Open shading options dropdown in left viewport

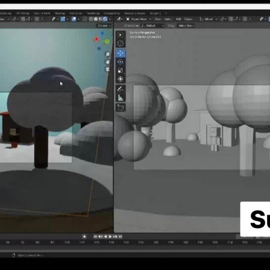click(x=110, y=19)
